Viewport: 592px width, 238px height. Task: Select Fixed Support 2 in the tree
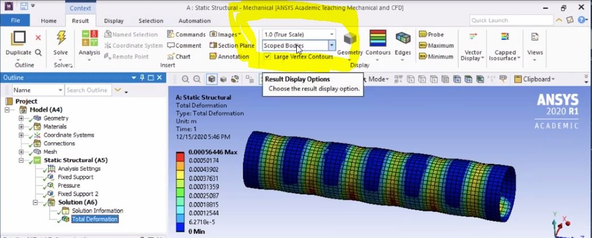pos(78,194)
